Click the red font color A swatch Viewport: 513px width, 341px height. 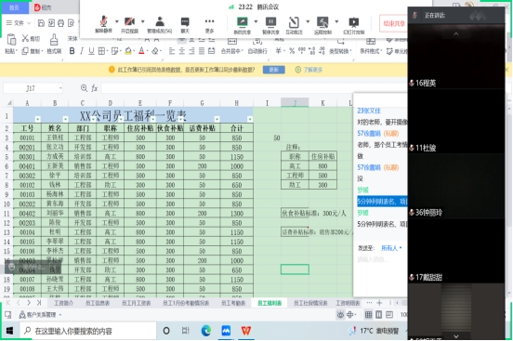point(141,51)
